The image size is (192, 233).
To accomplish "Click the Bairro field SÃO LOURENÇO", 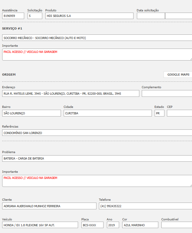I will tap(32, 113).
